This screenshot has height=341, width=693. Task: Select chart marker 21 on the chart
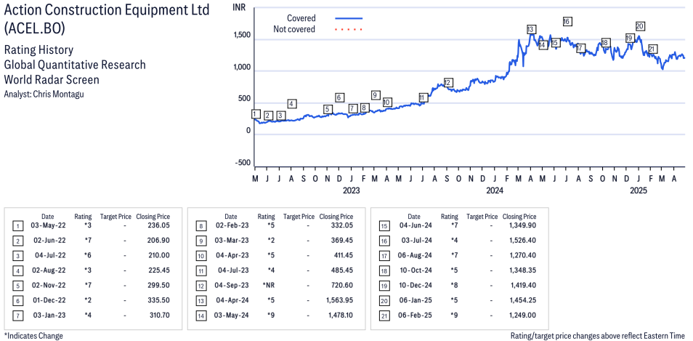click(652, 49)
